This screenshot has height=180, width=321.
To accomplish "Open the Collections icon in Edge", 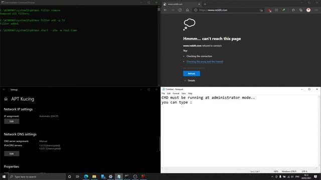I will 301,10.
